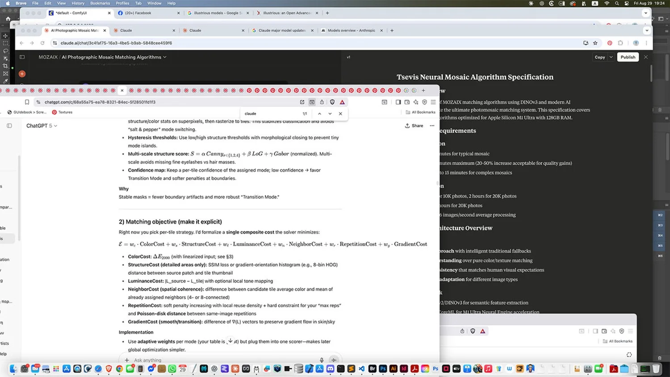
Task: Reload the claude.ai page
Action: click(x=42, y=43)
